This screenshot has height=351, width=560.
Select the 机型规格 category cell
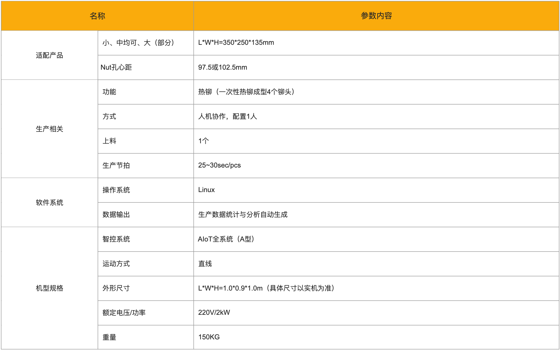(x=49, y=288)
